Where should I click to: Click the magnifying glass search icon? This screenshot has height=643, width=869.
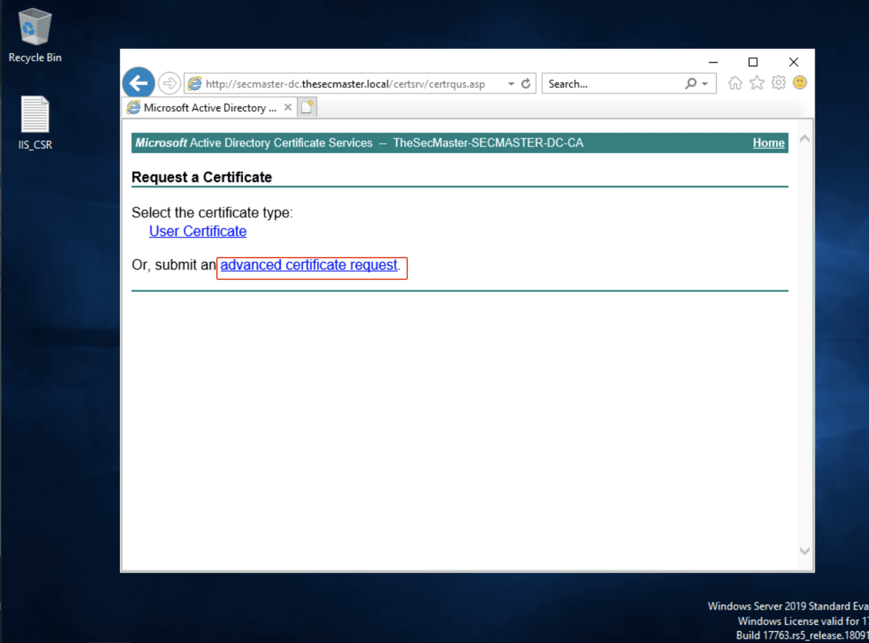pyautogui.click(x=691, y=83)
